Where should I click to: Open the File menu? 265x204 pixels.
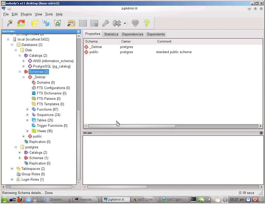[6, 14]
